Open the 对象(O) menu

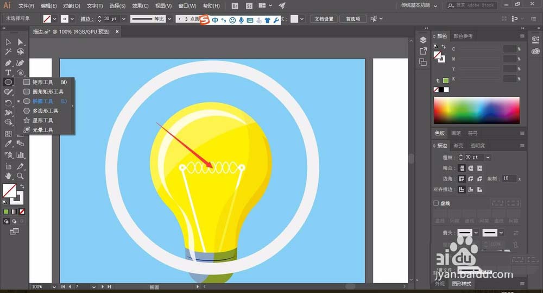72,6
